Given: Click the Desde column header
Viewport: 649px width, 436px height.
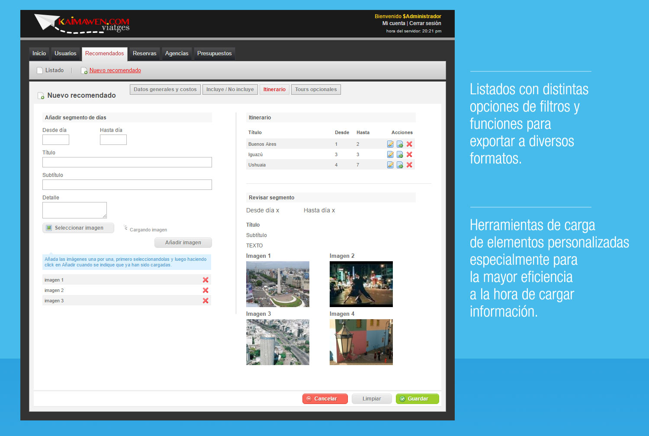Looking at the screenshot, I should (342, 132).
